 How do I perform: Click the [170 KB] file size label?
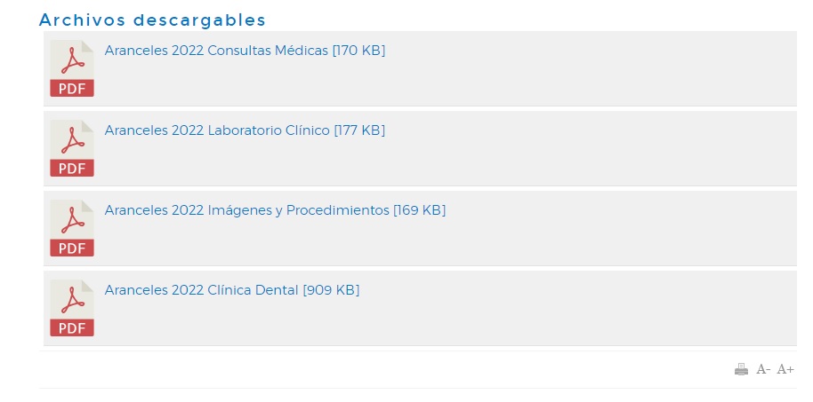coord(358,51)
